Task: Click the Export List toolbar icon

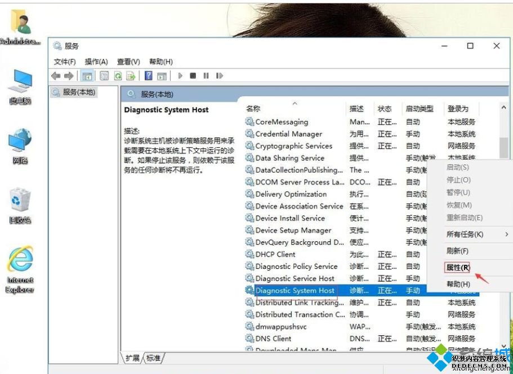Action: tap(131, 76)
